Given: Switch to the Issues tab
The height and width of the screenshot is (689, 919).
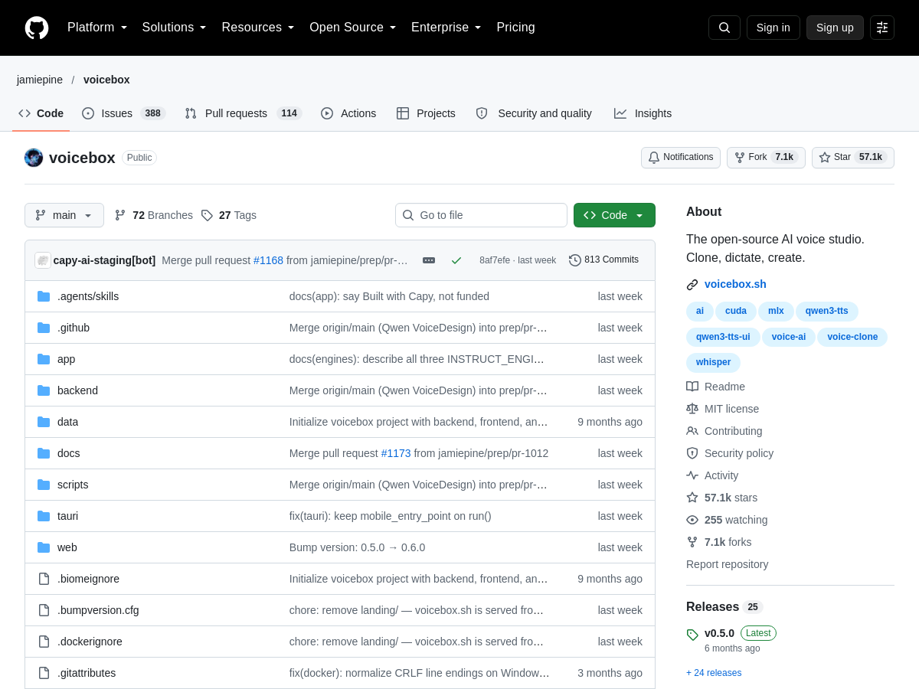Looking at the screenshot, I should tap(123, 113).
